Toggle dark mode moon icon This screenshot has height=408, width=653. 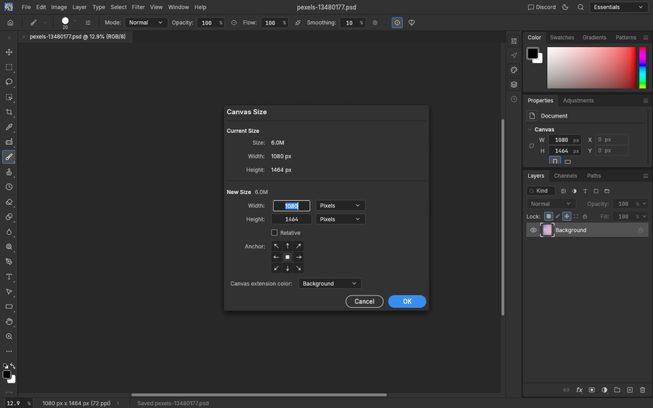point(565,7)
